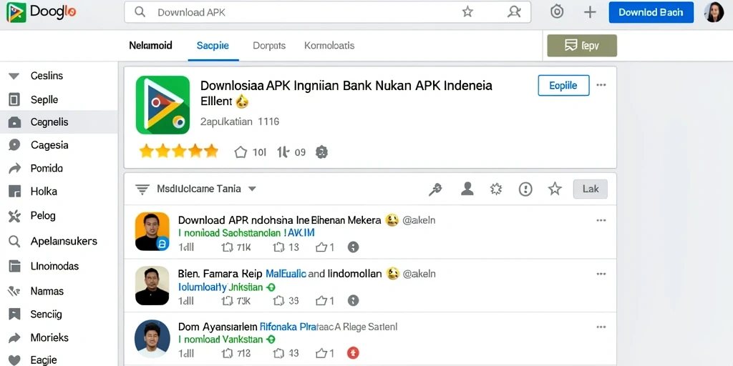Image resolution: width=733 pixels, height=366 pixels.
Task: Open the more menu for Dom Ayansiarlem post
Action: pos(601,327)
